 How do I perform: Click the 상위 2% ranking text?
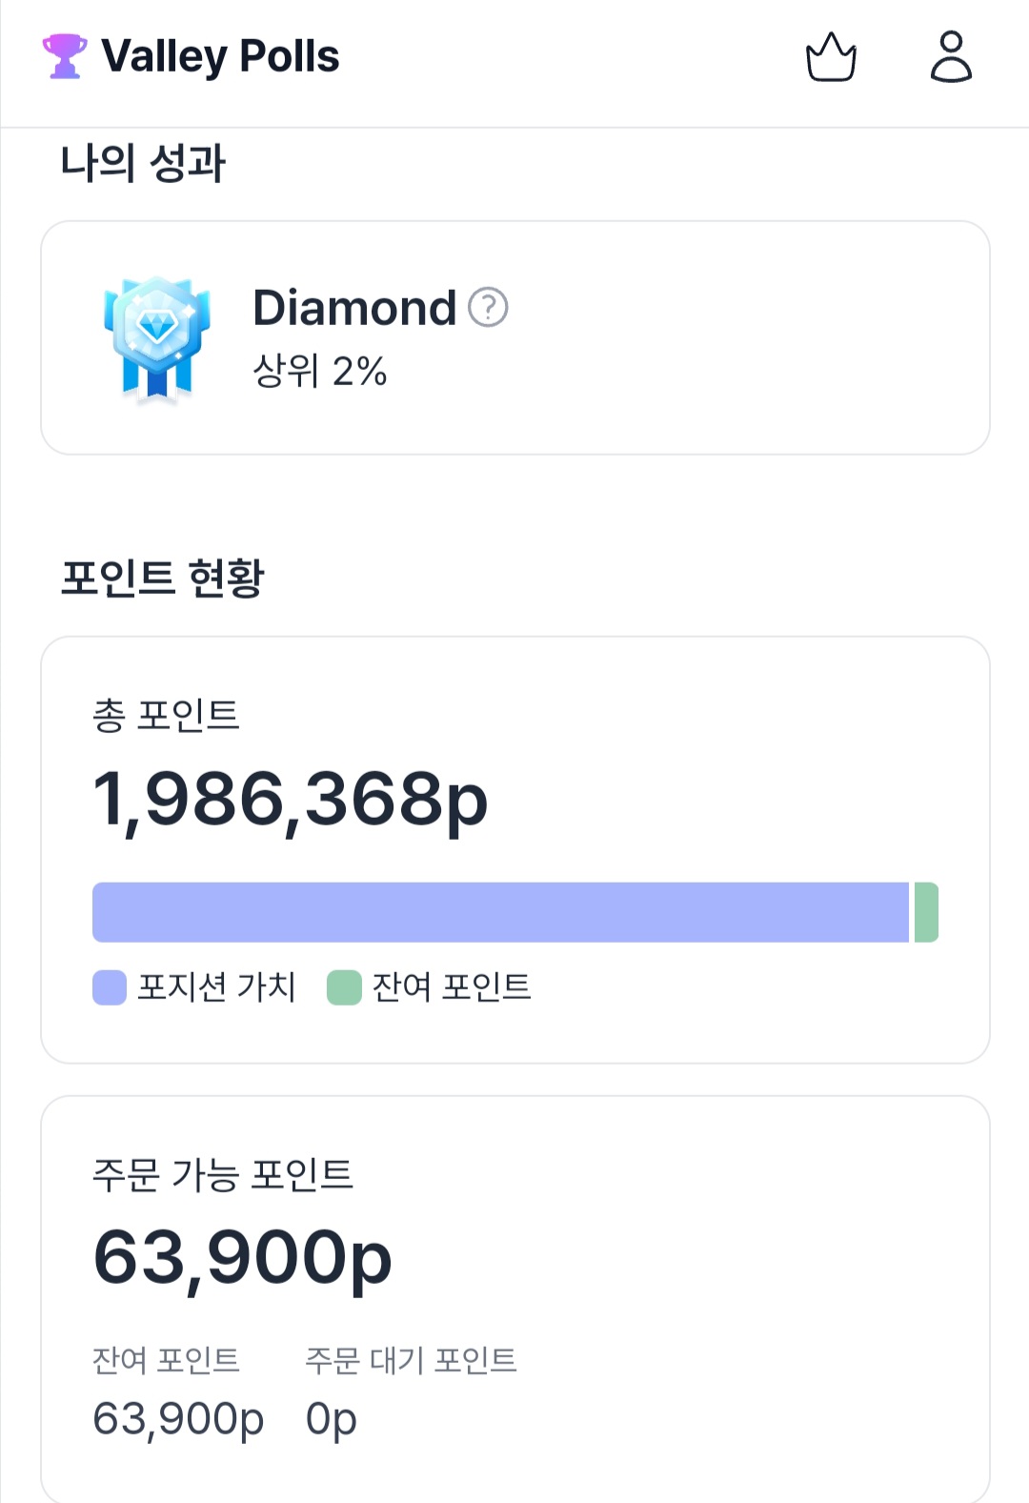pos(319,371)
